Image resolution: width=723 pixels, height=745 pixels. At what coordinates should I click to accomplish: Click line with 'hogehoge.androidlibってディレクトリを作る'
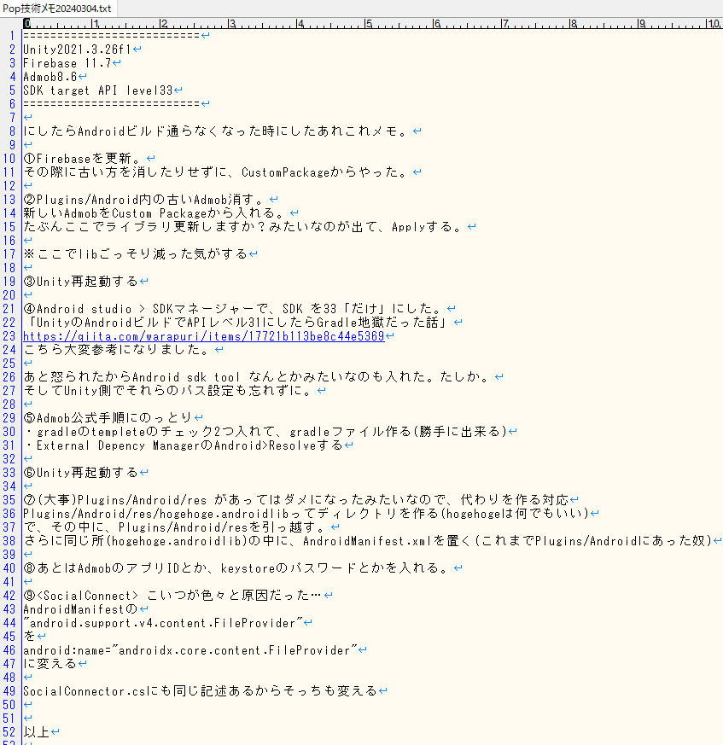point(306,514)
